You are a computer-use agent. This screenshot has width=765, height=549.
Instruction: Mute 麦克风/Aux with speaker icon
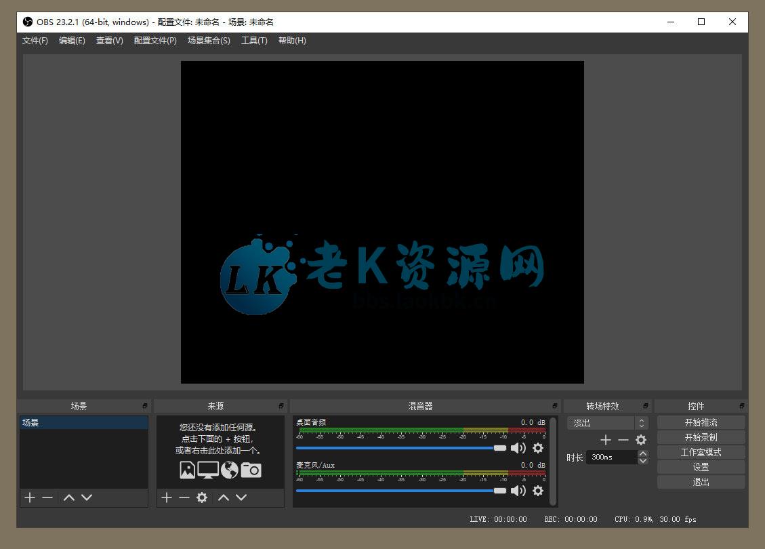tap(518, 491)
